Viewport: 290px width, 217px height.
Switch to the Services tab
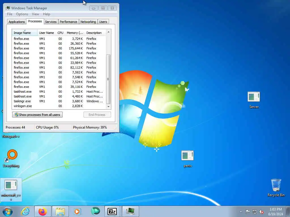point(51,22)
